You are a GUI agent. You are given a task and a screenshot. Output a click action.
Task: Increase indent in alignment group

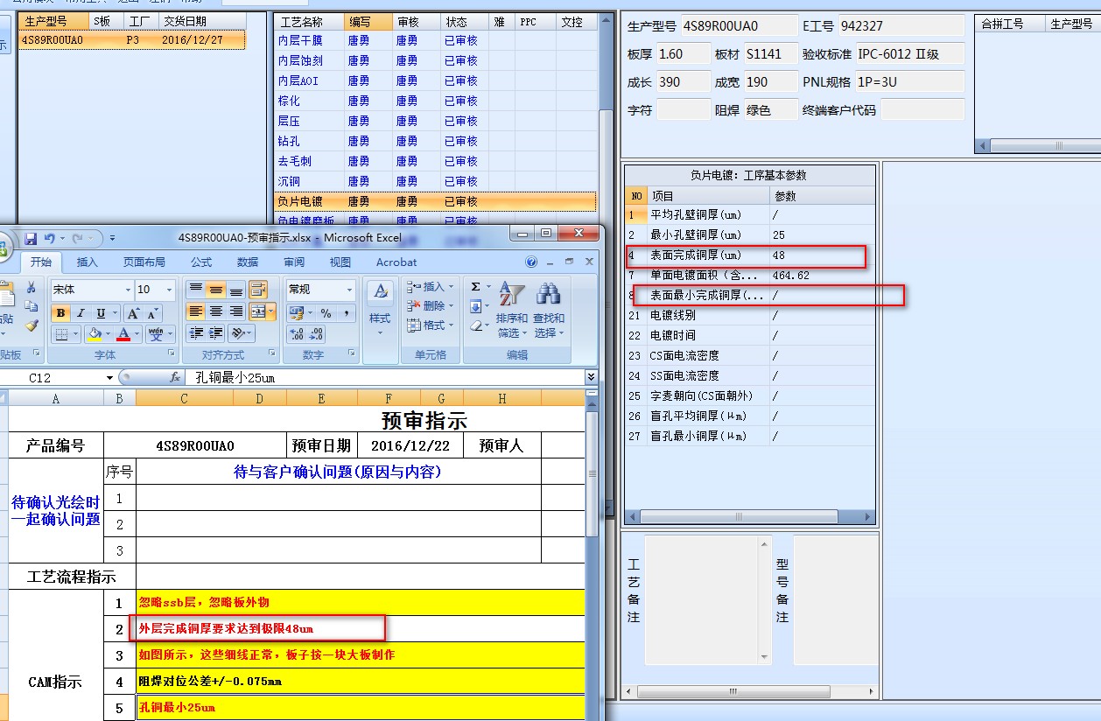pyautogui.click(x=216, y=332)
